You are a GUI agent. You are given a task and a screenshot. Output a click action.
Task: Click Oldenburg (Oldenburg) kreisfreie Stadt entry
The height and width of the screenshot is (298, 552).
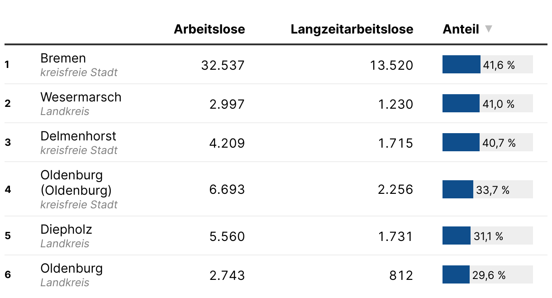pyautogui.click(x=79, y=189)
